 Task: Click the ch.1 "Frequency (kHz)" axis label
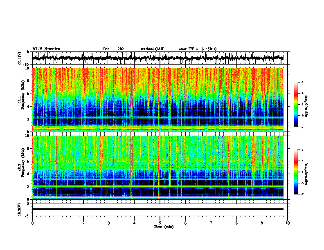click(23, 95)
